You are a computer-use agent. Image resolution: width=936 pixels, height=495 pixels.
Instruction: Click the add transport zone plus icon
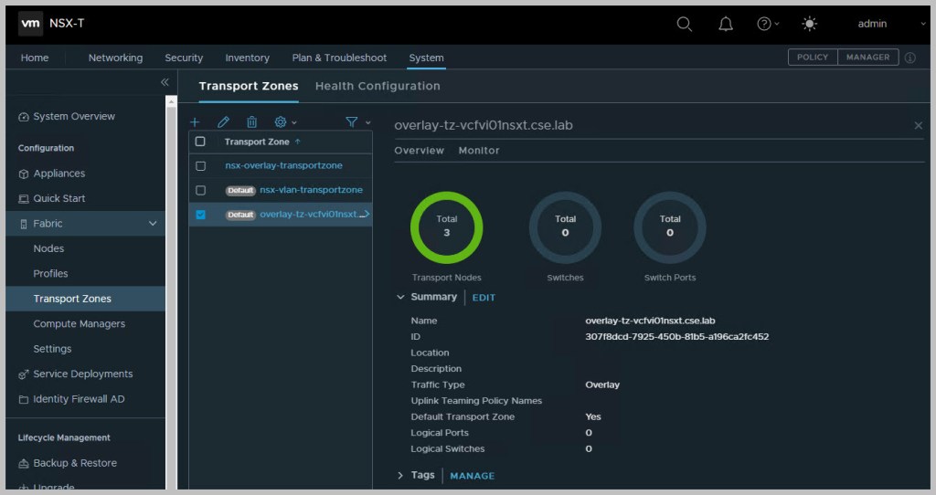point(195,122)
